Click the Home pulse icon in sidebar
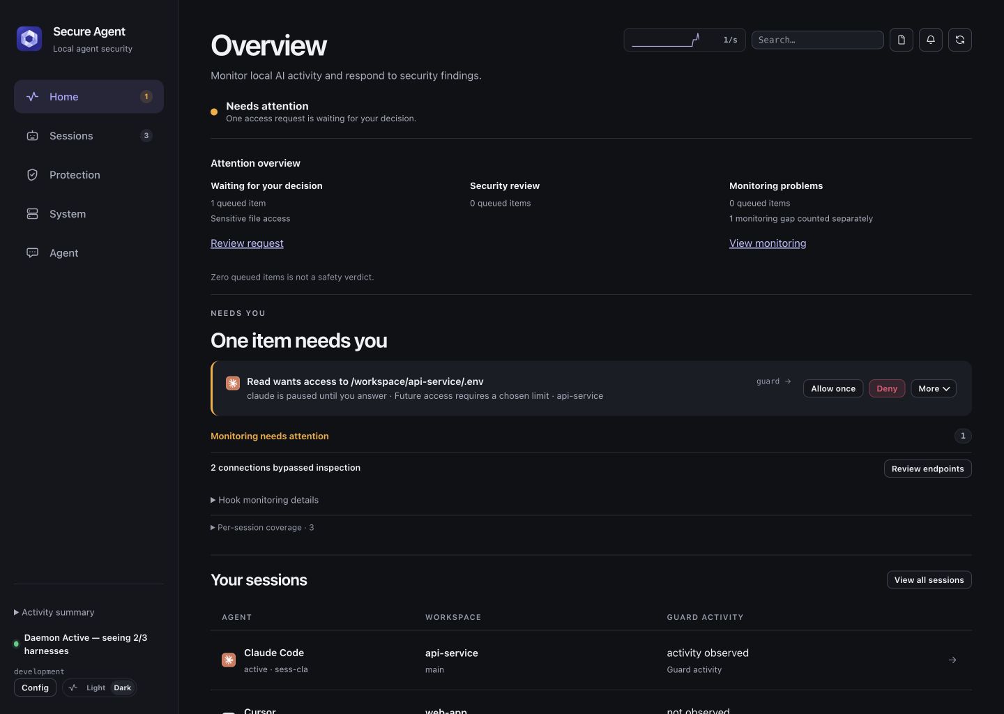1004x714 pixels. click(x=32, y=97)
